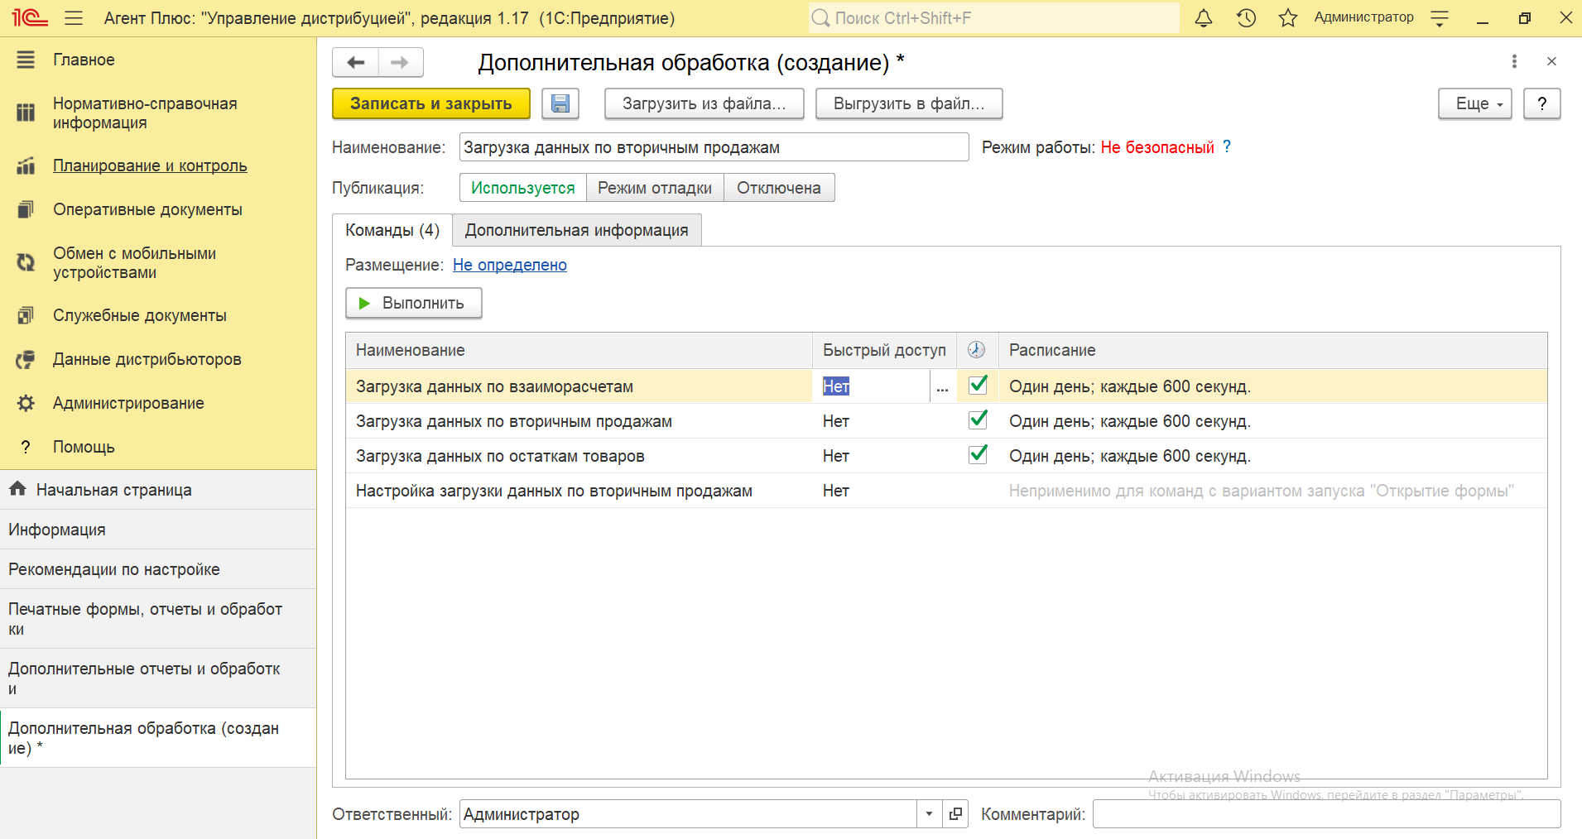The width and height of the screenshot is (1582, 839).
Task: Click Загрузить из файла button
Action: click(x=704, y=103)
